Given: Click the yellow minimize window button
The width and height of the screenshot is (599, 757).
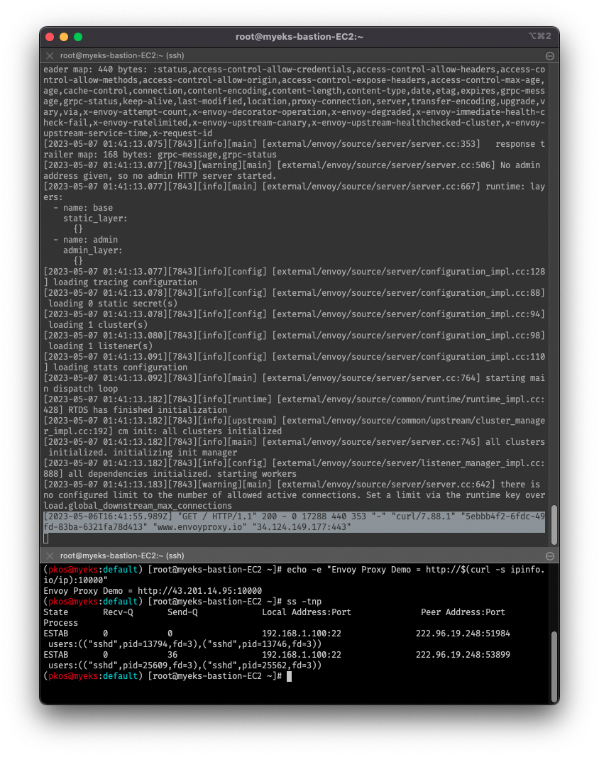Looking at the screenshot, I should coord(64,37).
